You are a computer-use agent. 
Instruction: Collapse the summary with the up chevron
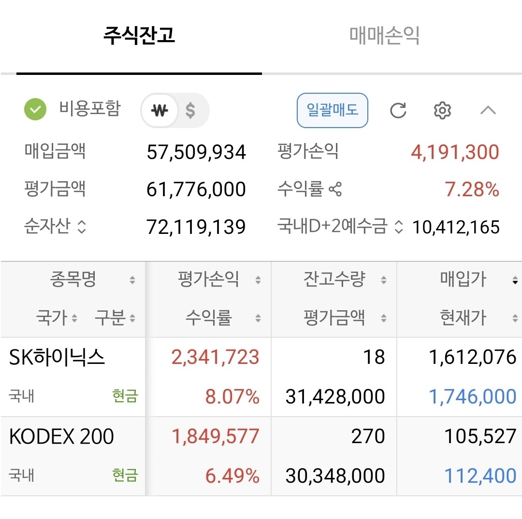488,110
